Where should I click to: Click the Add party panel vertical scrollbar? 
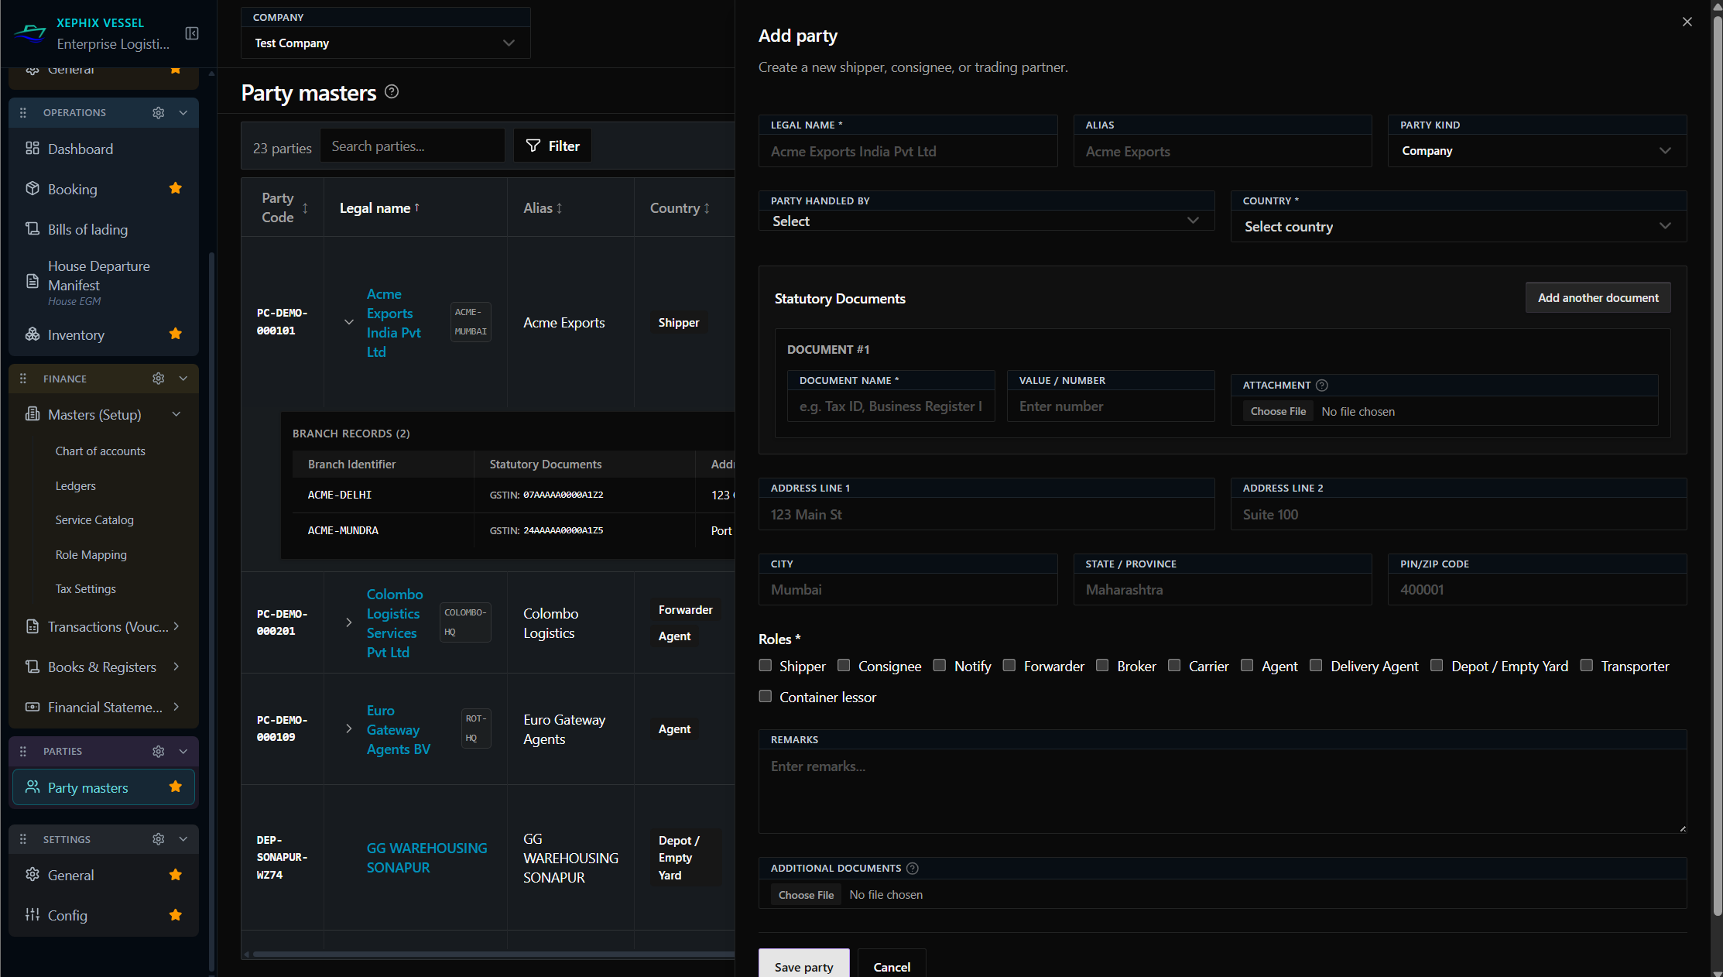click(x=1718, y=465)
